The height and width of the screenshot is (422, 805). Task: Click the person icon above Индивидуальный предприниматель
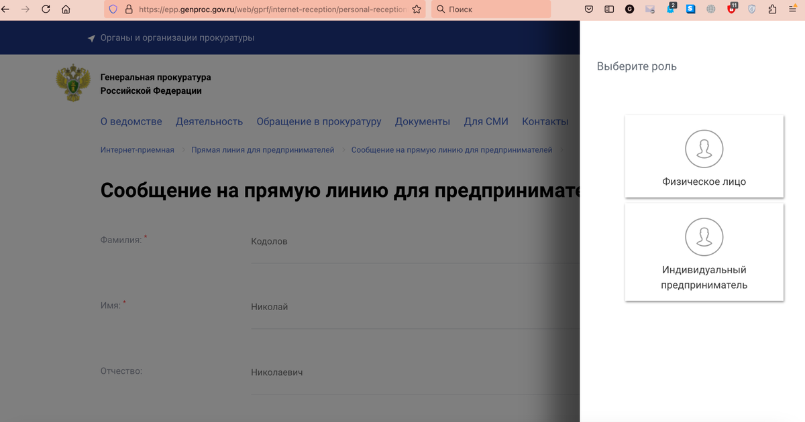point(704,237)
